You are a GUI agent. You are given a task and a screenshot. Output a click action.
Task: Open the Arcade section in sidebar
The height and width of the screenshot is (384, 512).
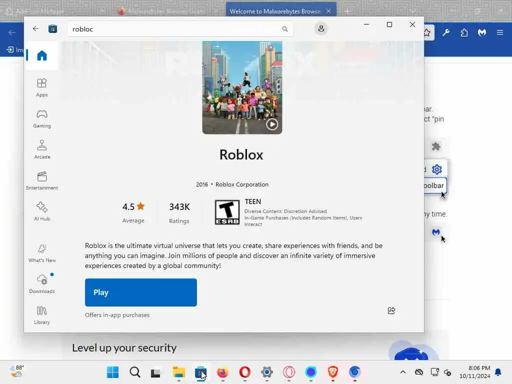click(x=42, y=149)
